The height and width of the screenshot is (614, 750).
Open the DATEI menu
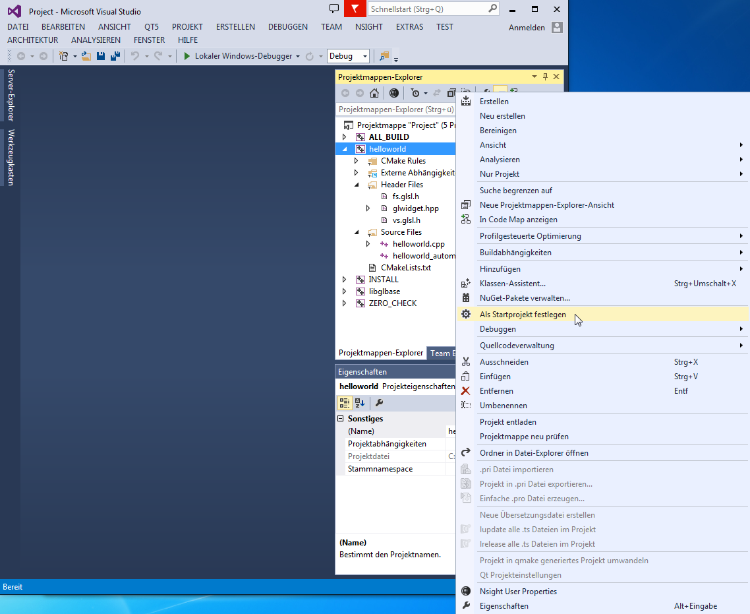pyautogui.click(x=18, y=27)
